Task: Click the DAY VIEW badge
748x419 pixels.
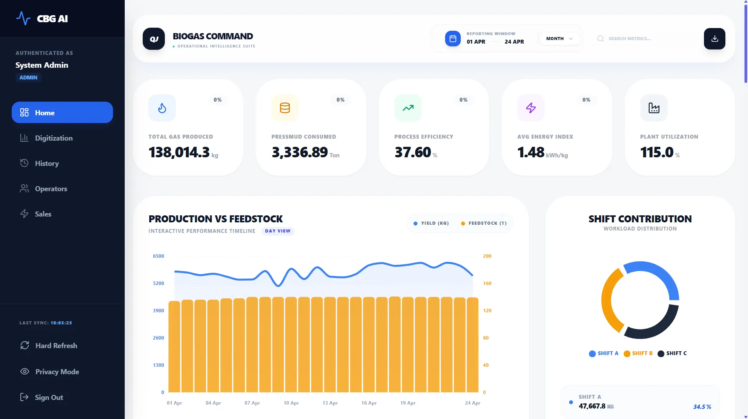Action: [x=278, y=231]
